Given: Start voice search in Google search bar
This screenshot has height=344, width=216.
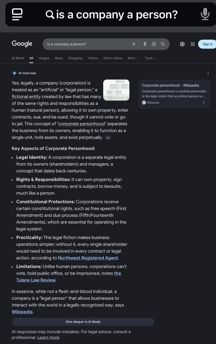Looking at the screenshot, I should click(x=145, y=44).
